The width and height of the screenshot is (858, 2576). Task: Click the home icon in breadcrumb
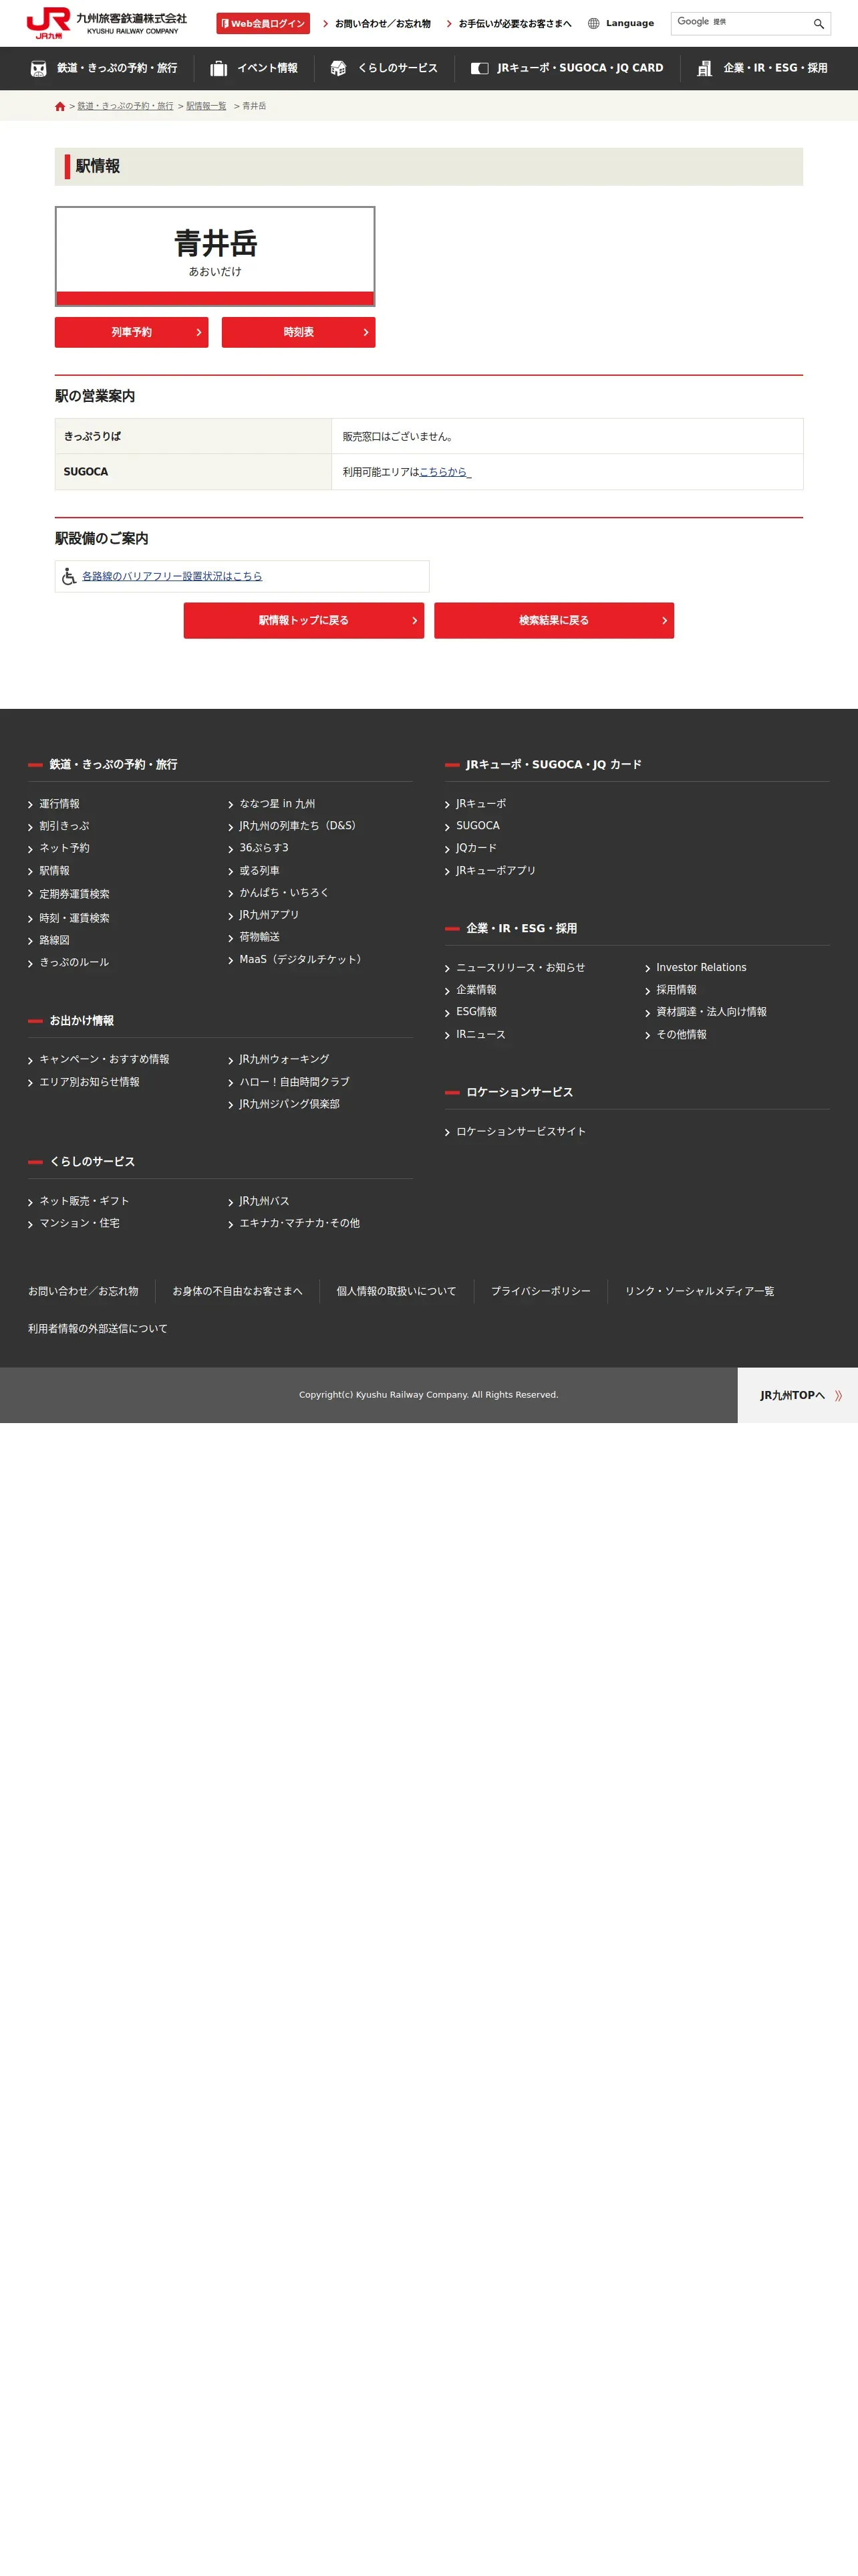point(60,106)
